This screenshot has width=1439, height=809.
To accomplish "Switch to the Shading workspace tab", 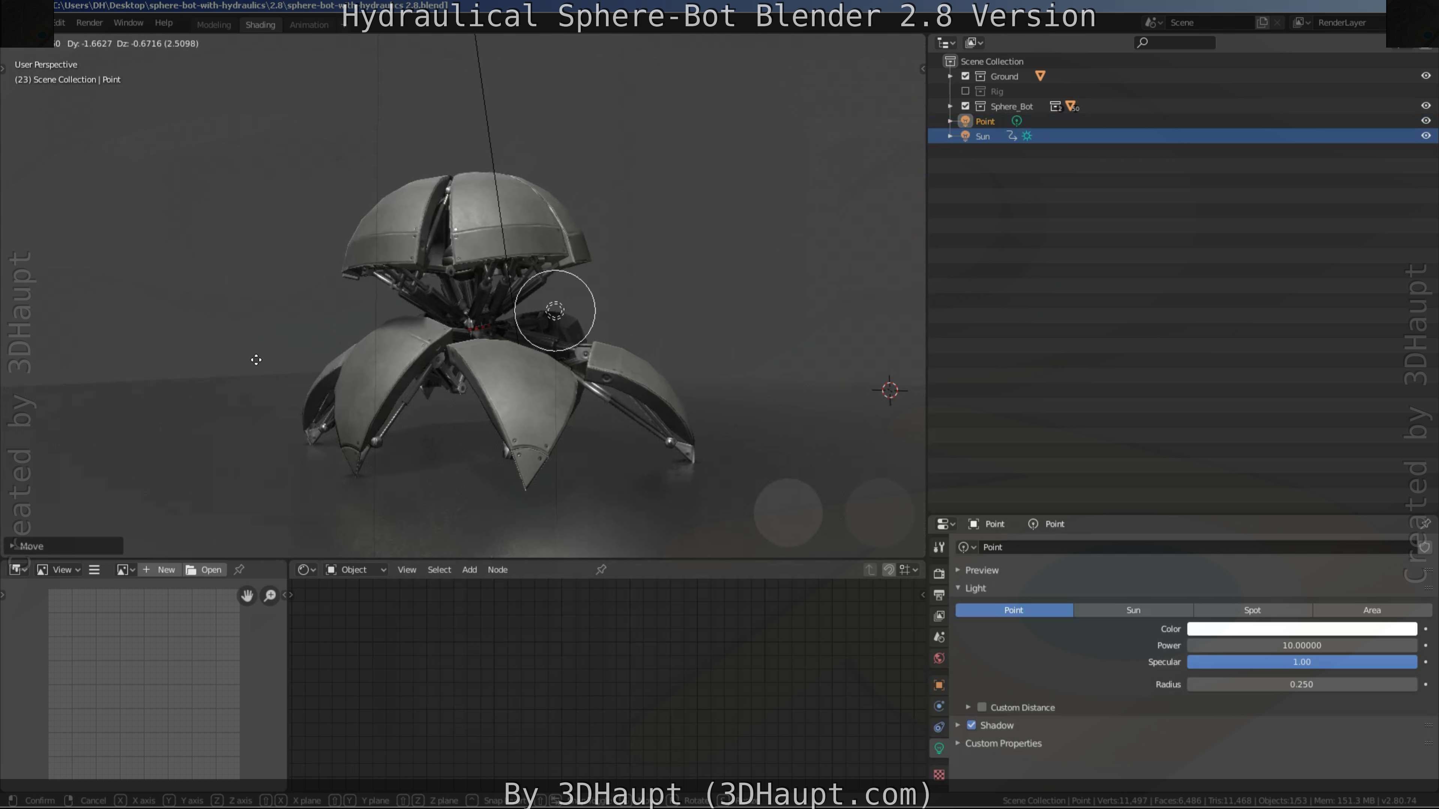I will pos(260,25).
